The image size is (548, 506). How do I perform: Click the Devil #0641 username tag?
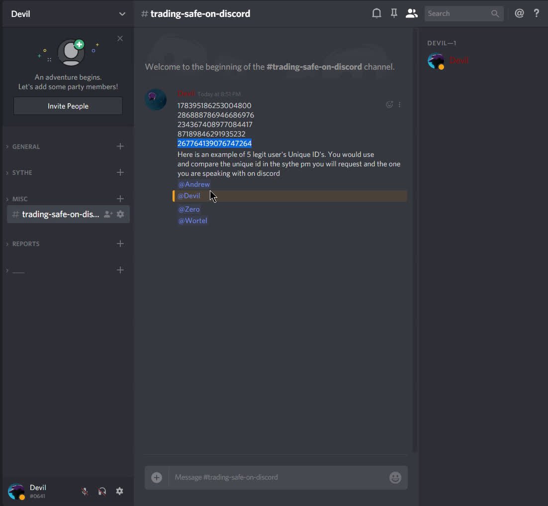[x=38, y=491]
